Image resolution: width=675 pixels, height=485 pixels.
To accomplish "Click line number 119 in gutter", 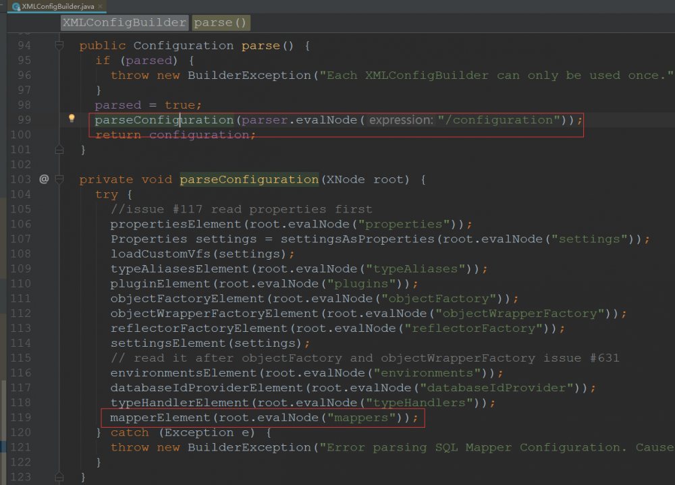I will point(21,418).
